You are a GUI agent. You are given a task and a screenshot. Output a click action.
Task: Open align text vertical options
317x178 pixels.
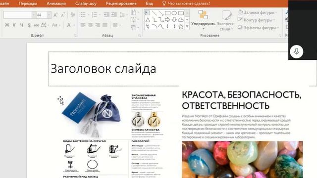(135, 20)
